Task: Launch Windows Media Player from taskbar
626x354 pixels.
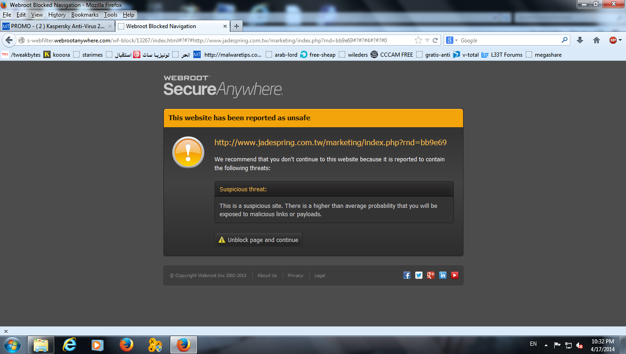Action: (x=97, y=345)
